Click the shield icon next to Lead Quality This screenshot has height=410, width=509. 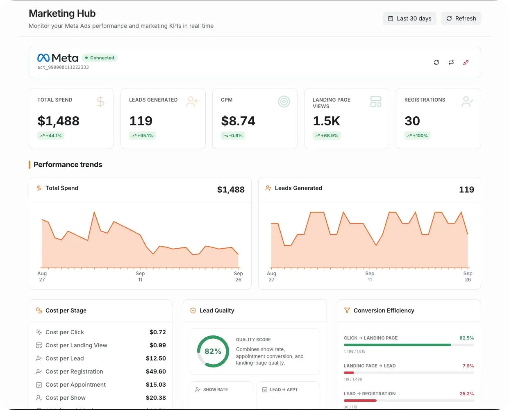193,310
